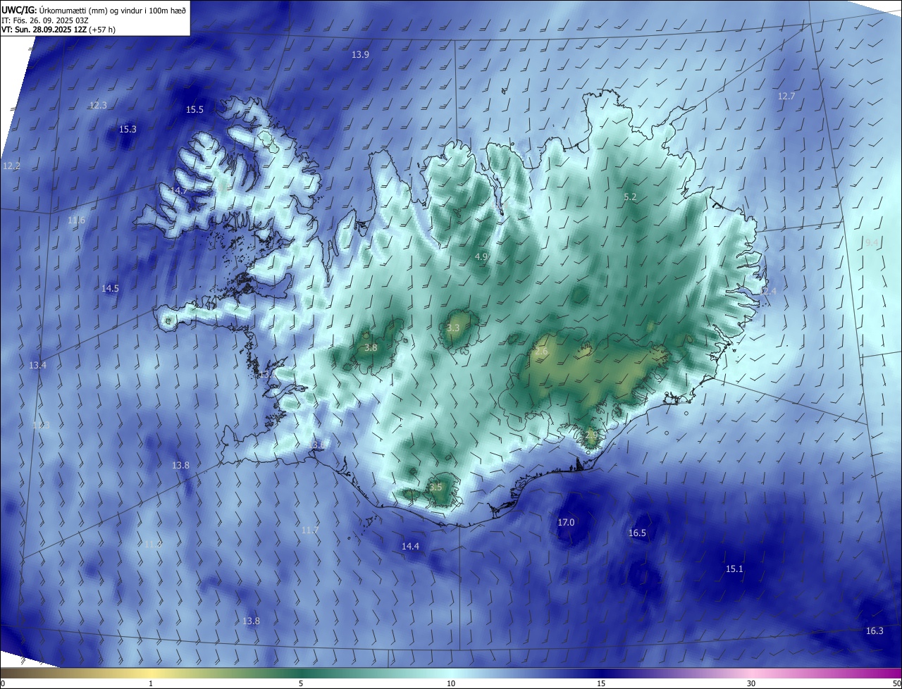Click the 17.0 maximum value label

point(566,522)
